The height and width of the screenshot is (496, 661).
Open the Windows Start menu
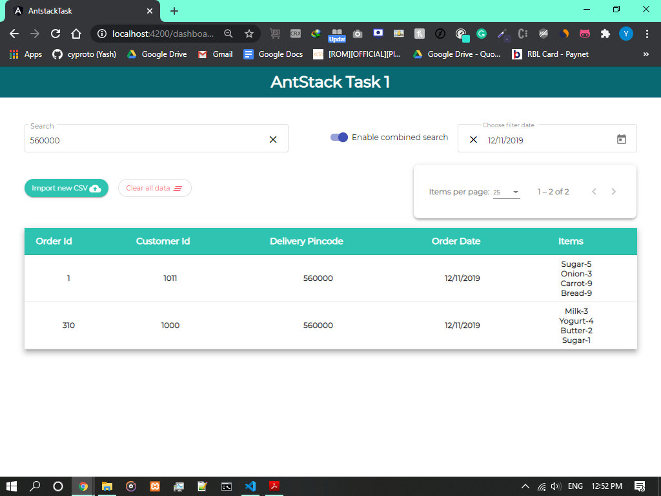click(12, 486)
